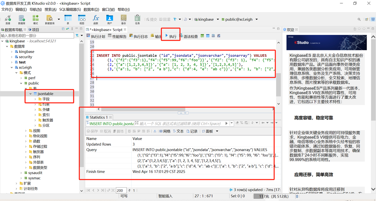
Task: Click the eraser clear filter icon
Action: coord(237,123)
